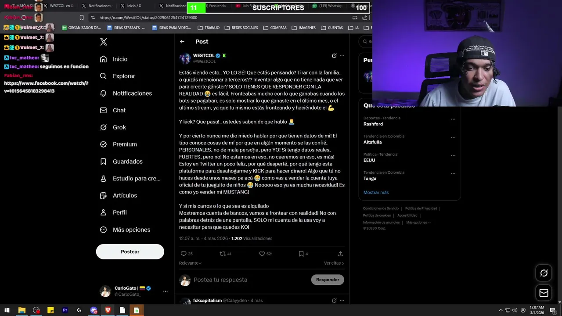Open REDES SOCIALES bookmarks folder
The width and height of the screenshot is (562, 316).
241,28
